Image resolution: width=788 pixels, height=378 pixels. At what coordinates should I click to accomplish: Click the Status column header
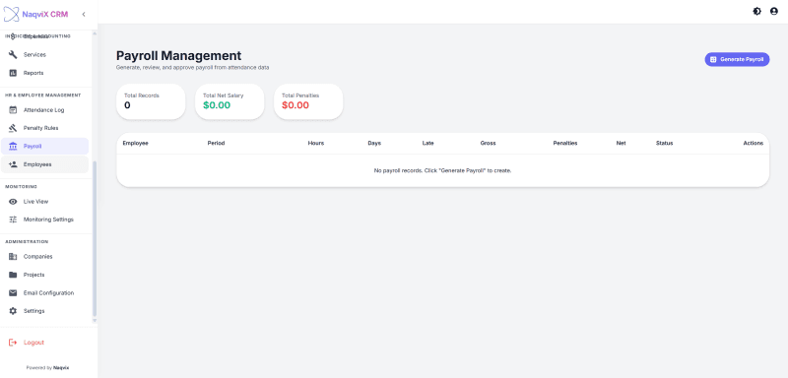(x=664, y=143)
